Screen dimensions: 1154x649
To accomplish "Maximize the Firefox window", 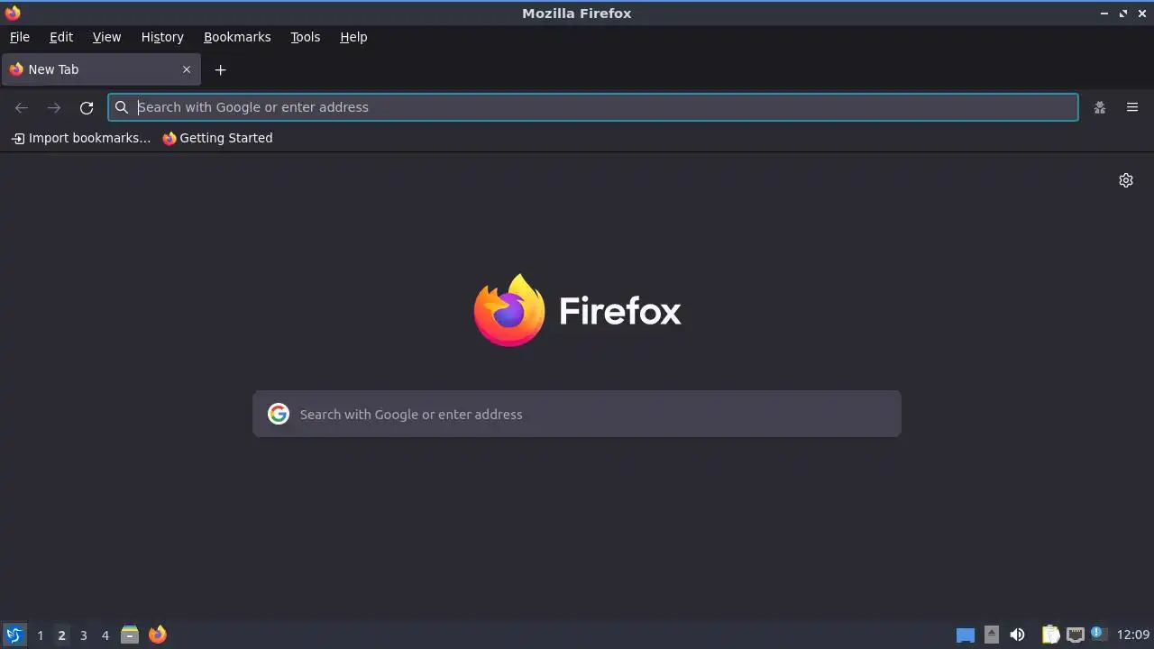I will (x=1123, y=13).
